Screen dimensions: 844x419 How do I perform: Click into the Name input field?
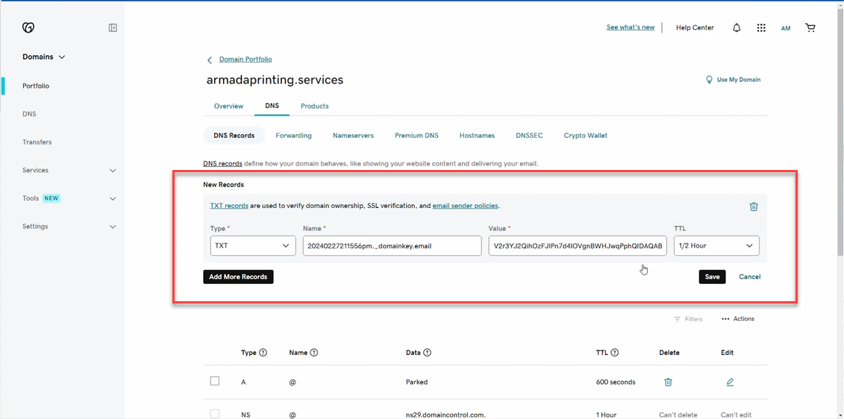click(x=393, y=245)
